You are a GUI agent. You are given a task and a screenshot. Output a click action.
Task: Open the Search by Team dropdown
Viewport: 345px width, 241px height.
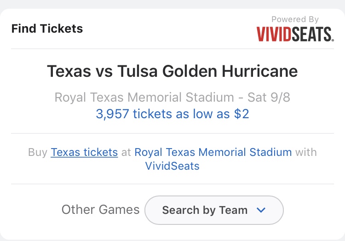214,210
